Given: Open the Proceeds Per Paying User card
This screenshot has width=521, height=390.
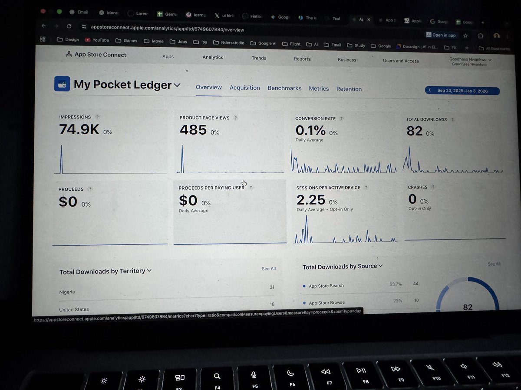Looking at the screenshot, I should (x=230, y=212).
